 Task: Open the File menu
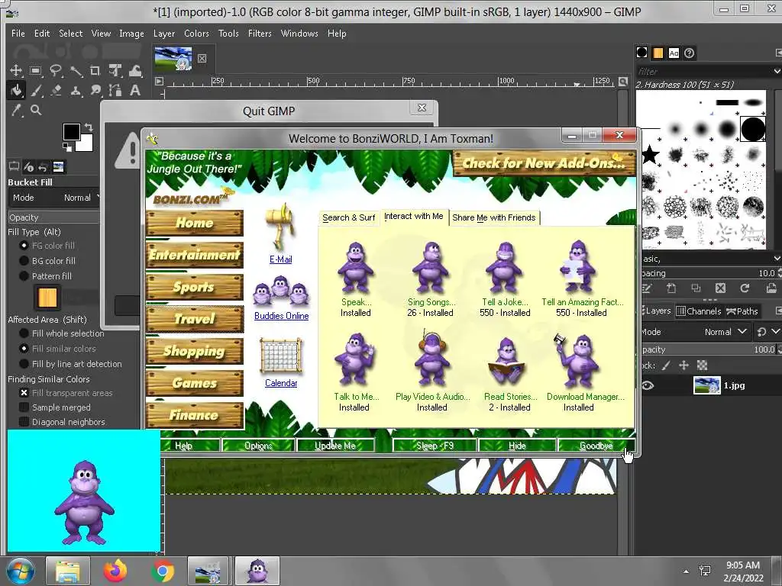point(18,34)
